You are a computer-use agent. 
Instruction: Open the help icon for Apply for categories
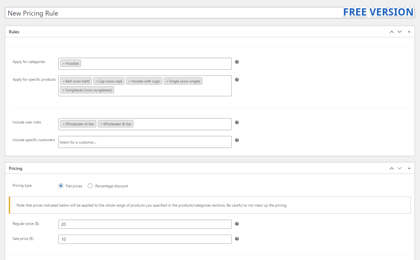pyautogui.click(x=237, y=61)
